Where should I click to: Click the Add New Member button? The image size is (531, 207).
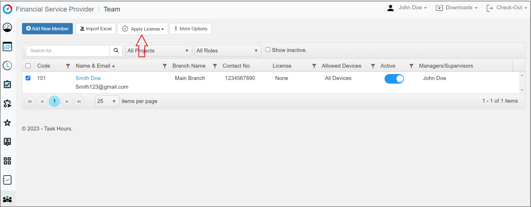point(47,29)
